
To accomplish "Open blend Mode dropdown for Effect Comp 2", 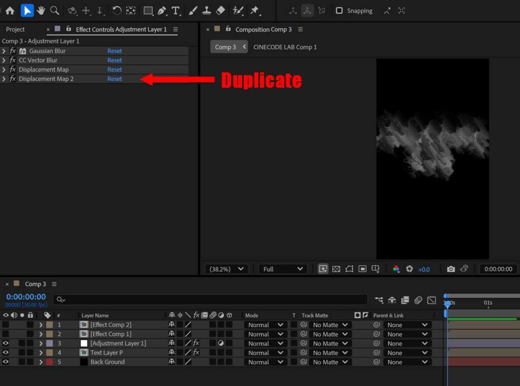I will 265,325.
